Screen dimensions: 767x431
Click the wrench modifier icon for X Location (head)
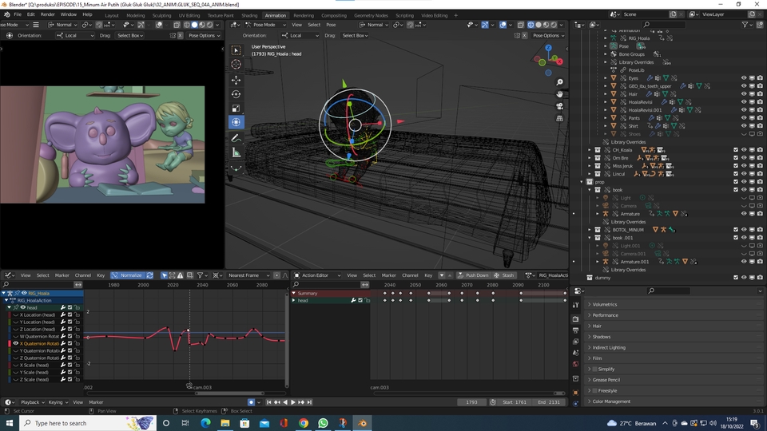click(63, 314)
